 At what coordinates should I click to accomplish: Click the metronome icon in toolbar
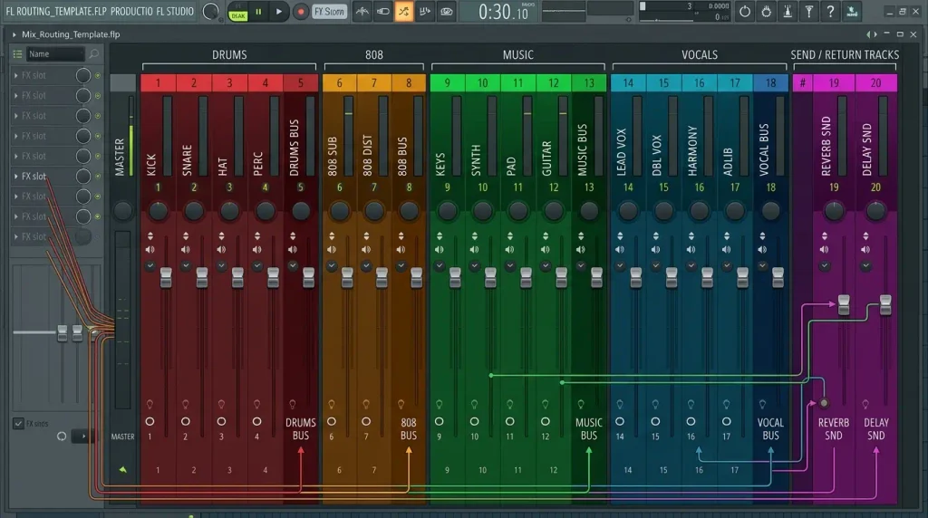788,11
